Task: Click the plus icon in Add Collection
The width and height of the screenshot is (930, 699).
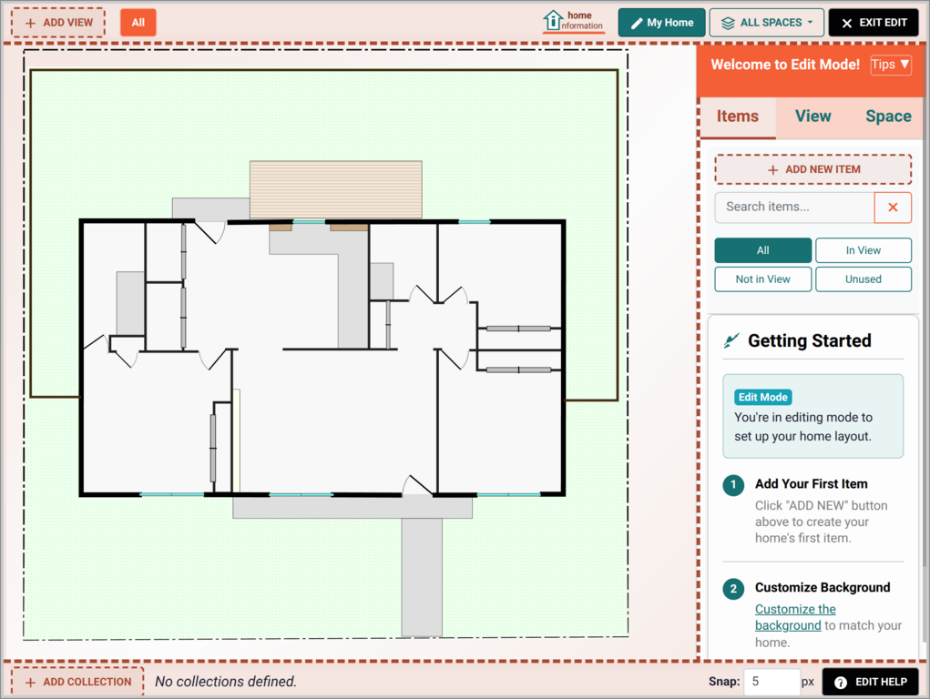Action: [31, 683]
